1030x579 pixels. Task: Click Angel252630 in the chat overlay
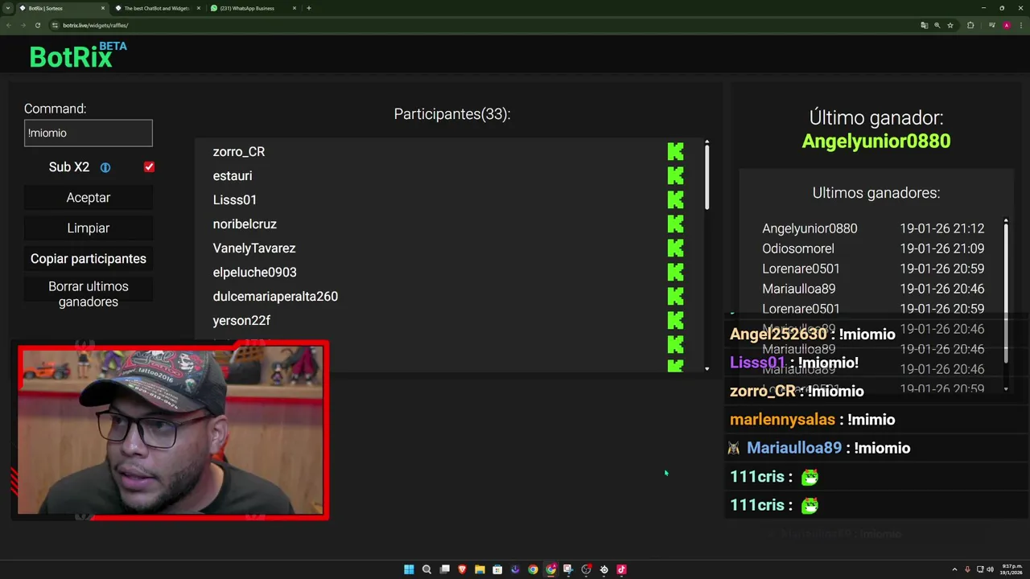[778, 334]
